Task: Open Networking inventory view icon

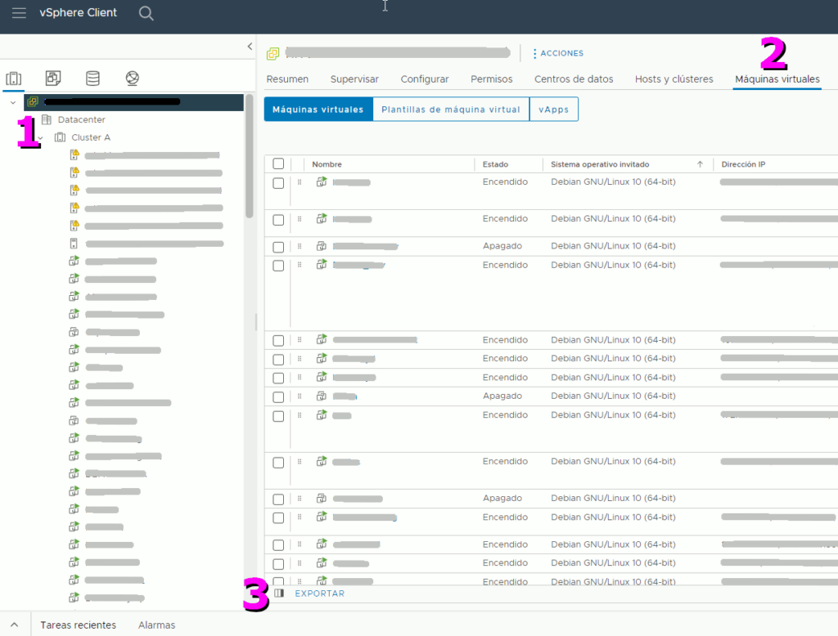Action: 132,78
